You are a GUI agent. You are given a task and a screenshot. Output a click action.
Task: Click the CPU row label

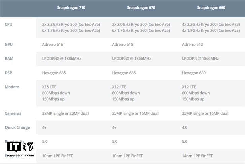[x=9, y=24]
